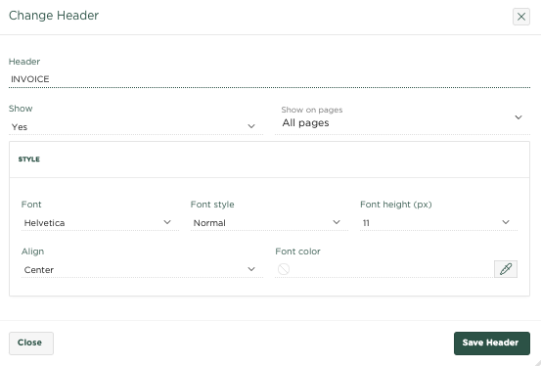Open the Align dropdown showing Center
Viewport: 541px width, 366px height.
(x=142, y=270)
